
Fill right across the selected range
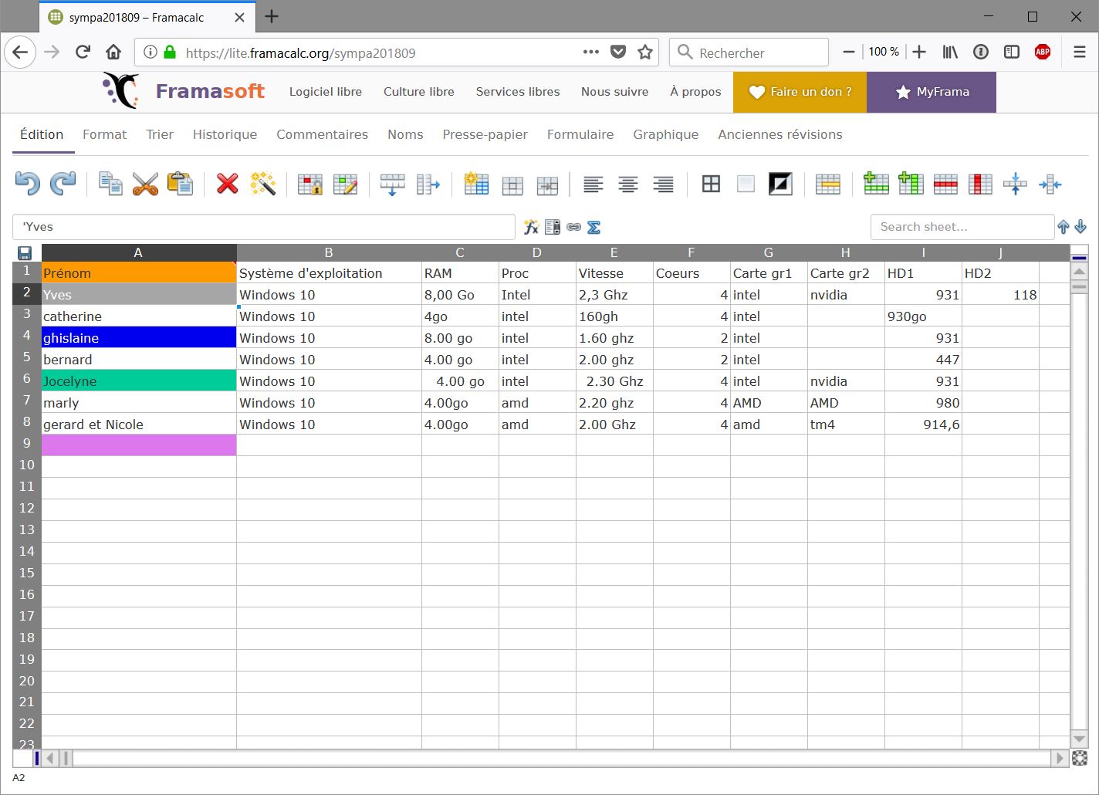(428, 184)
